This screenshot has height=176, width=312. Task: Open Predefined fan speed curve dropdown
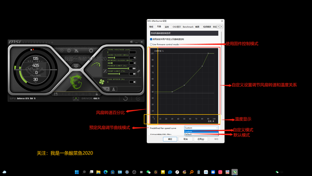coord(201,128)
